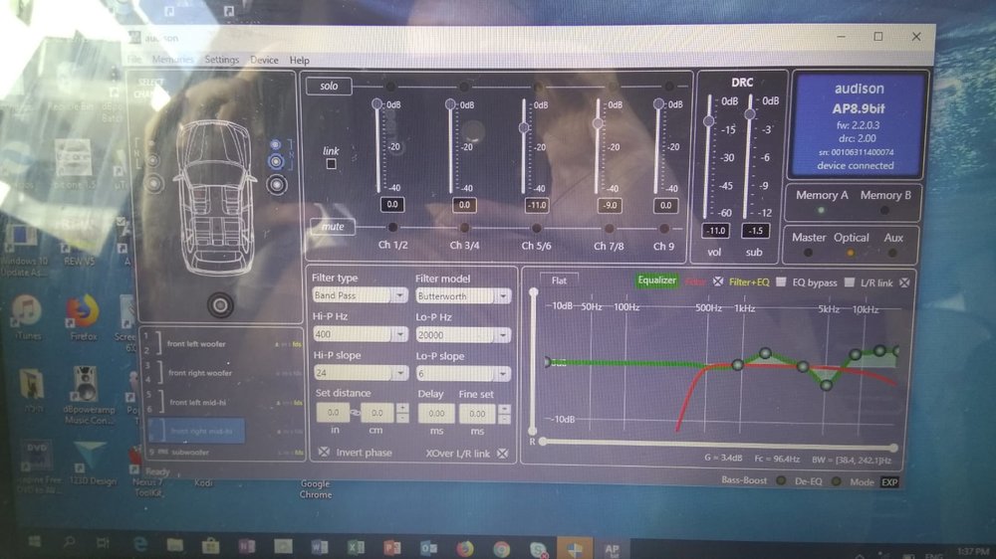Toggle the Invert phase checkbox

point(324,452)
